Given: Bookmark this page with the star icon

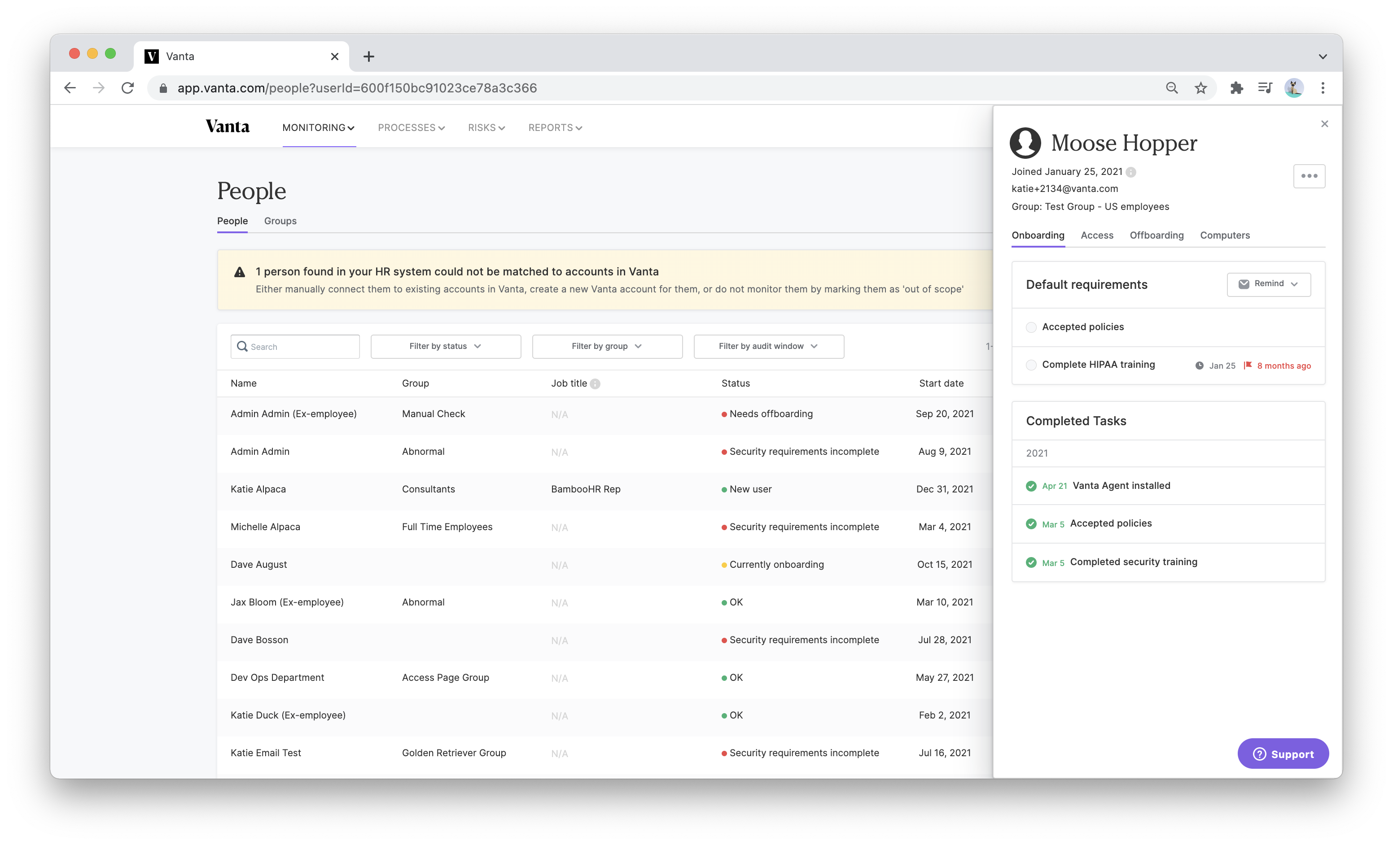Looking at the screenshot, I should [x=1200, y=87].
